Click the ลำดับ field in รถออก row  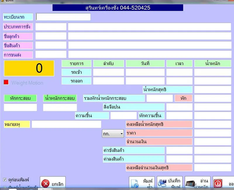pos(109,81)
